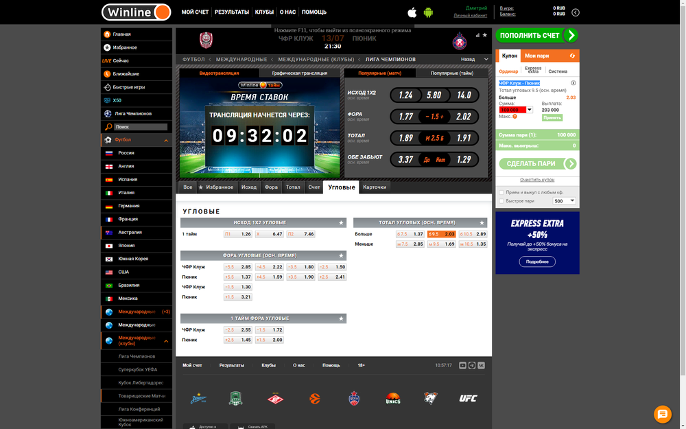The width and height of the screenshot is (686, 429).
Task: Click the СДЕЛАТЬ ПАРИ button
Action: click(x=538, y=164)
